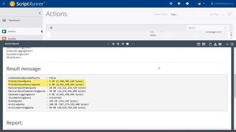Click the globe web icon
This screenshot has height=132, width=236.
coord(179,3)
